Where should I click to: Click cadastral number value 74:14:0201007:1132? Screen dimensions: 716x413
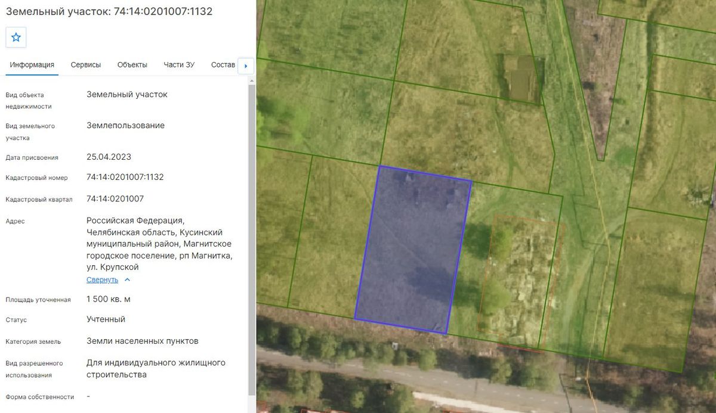click(x=125, y=177)
